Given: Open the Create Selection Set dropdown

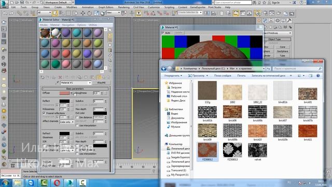Looking at the screenshot, I should [190, 12].
